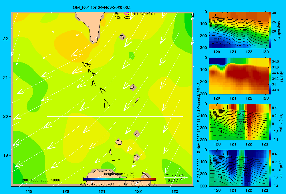Screen dimensions: 286x194
Task: Open the northward velocity section plot
Action: (x=239, y=122)
